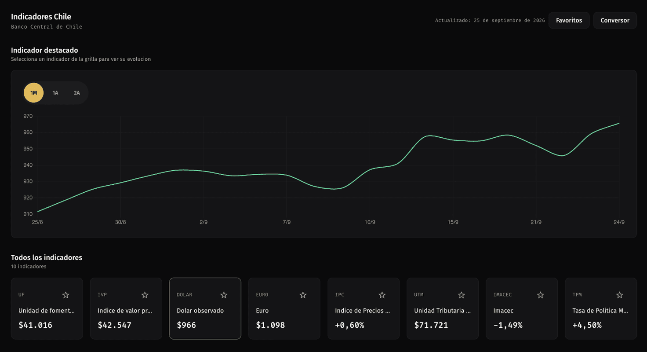Click the 10/9 axis date label
The image size is (647, 352).
pyautogui.click(x=370, y=222)
